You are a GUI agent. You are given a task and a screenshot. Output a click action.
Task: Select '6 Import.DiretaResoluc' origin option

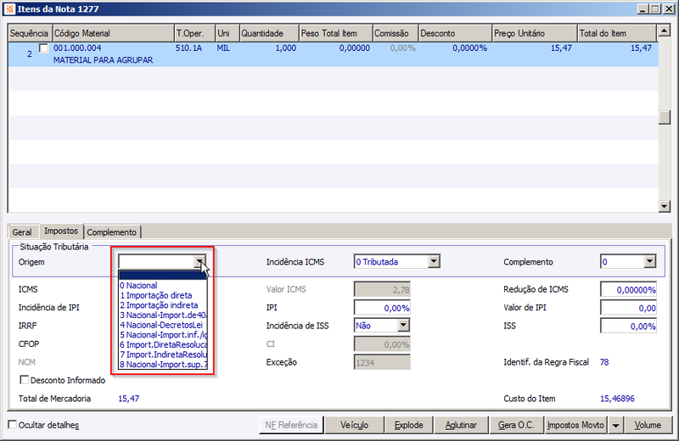(163, 344)
